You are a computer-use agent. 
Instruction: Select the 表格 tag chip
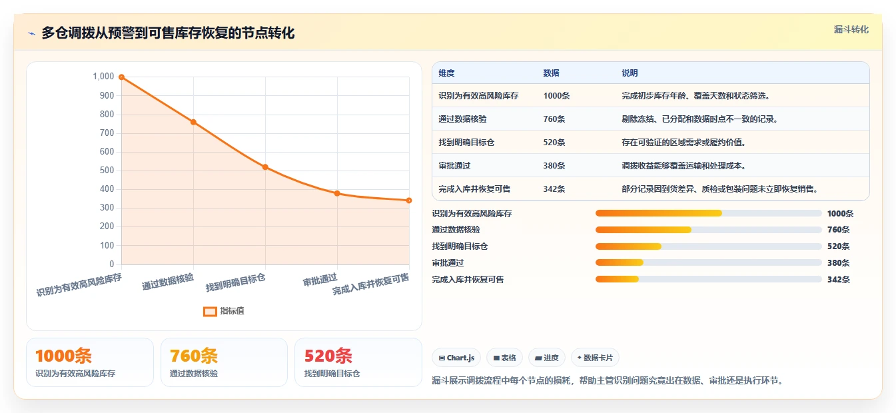505,358
